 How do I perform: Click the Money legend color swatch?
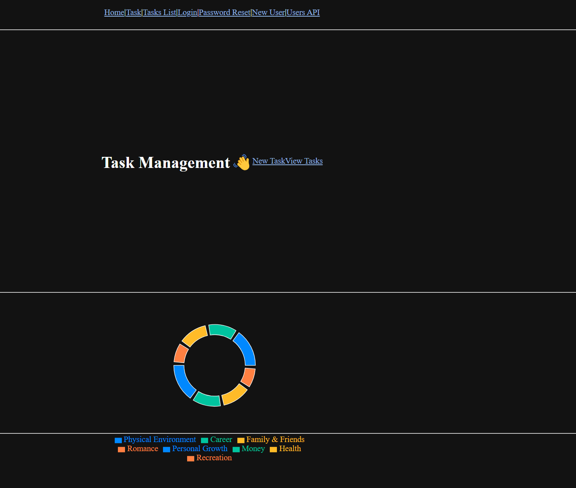click(236, 449)
